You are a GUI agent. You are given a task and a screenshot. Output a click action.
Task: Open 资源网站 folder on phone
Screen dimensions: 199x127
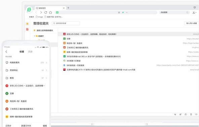(x=26, y=70)
